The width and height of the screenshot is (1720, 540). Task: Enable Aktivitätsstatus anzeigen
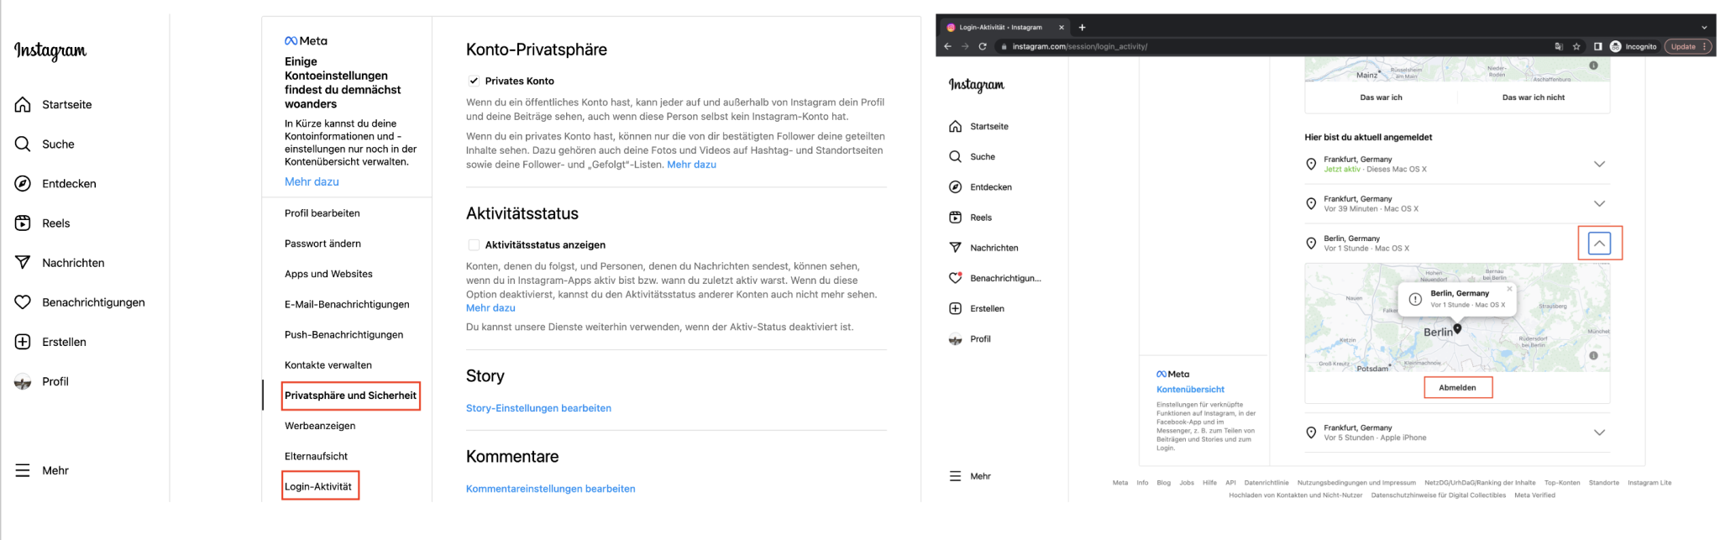(x=474, y=244)
